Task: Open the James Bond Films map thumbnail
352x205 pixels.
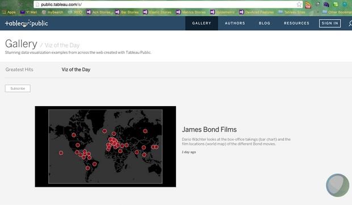Action: click(x=105, y=147)
